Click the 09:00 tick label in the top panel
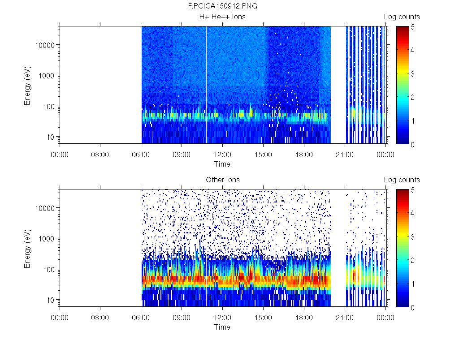 point(182,155)
